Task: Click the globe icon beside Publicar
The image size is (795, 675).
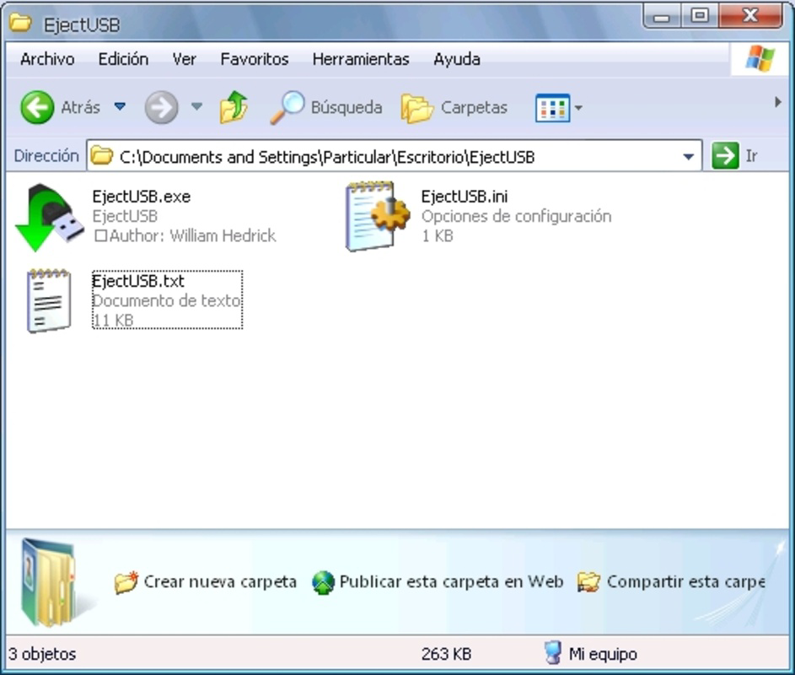Action: click(324, 583)
